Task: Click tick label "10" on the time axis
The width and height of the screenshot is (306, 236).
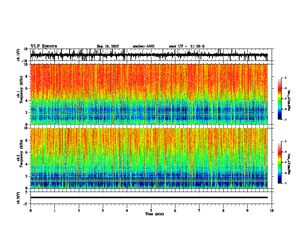Action: pos(272,211)
